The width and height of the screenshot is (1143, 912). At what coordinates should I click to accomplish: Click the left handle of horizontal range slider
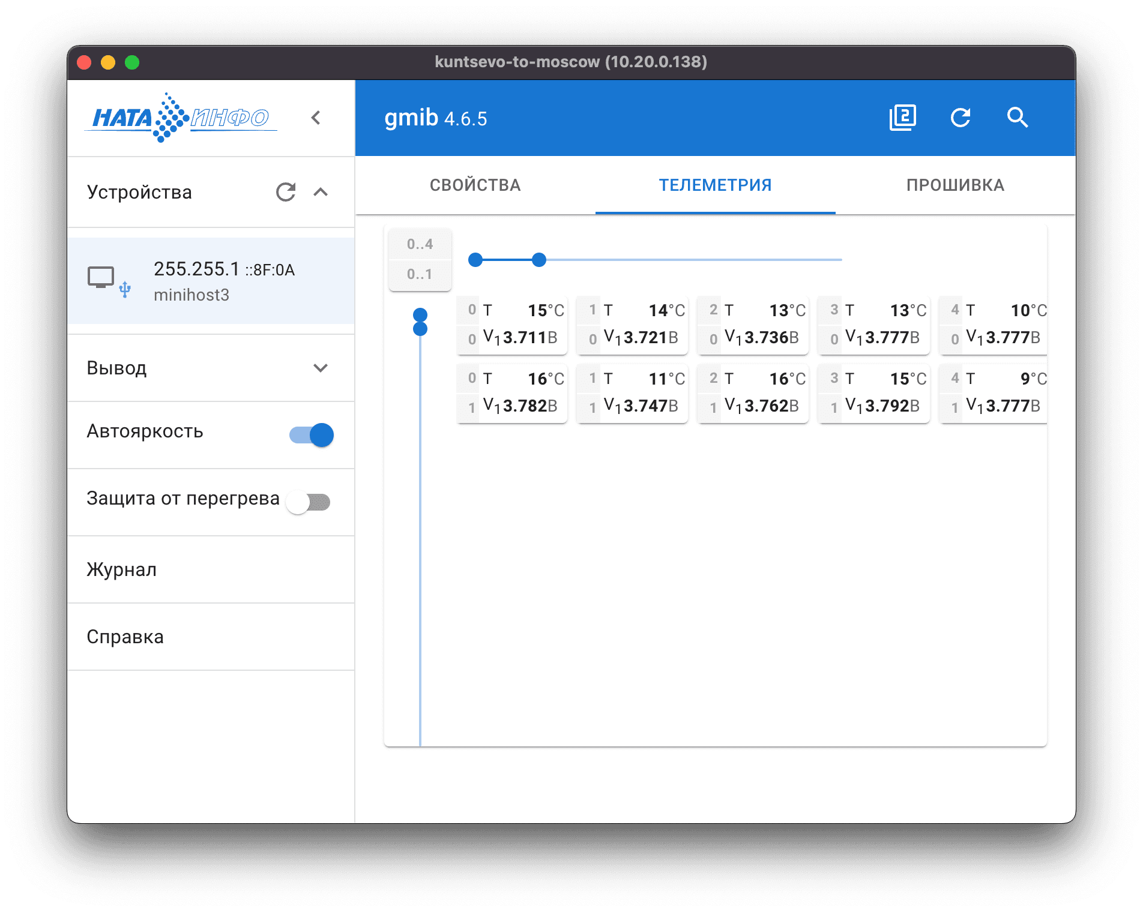click(475, 260)
